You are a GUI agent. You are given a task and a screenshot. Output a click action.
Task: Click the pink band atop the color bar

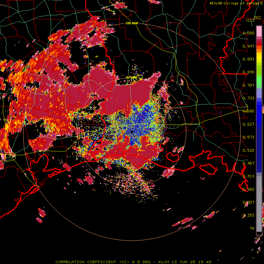tap(259, 31)
